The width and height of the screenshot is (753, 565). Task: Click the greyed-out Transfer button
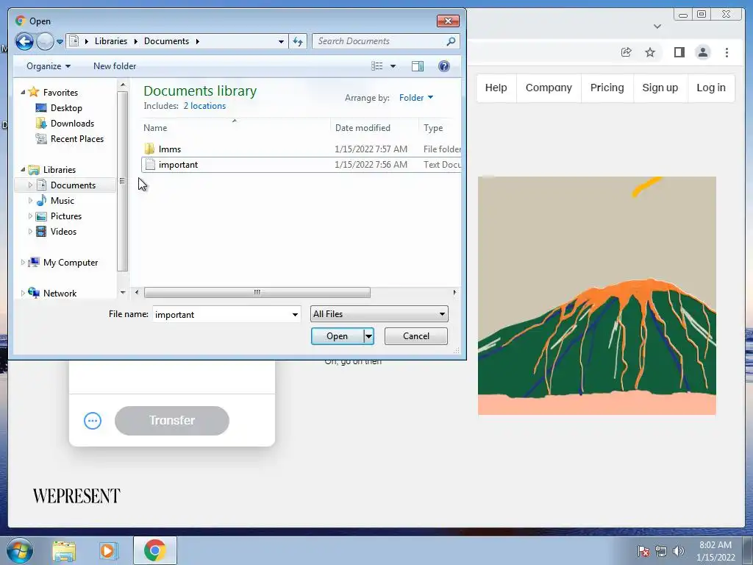[x=172, y=421]
